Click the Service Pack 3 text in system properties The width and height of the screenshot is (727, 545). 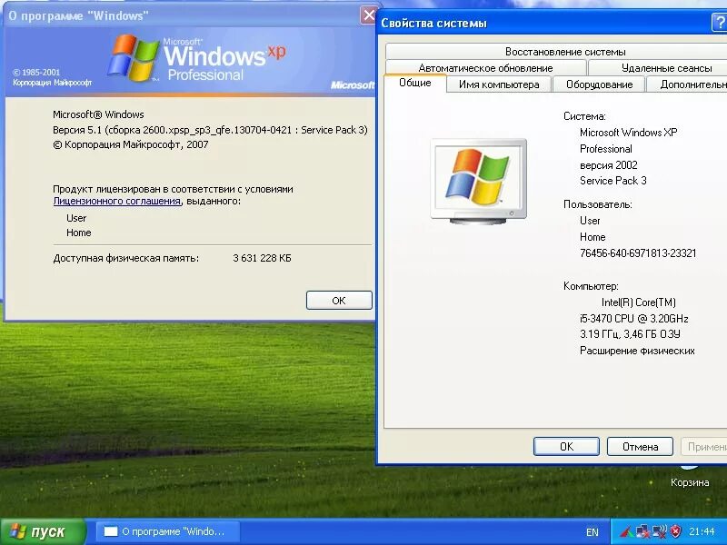(612, 181)
